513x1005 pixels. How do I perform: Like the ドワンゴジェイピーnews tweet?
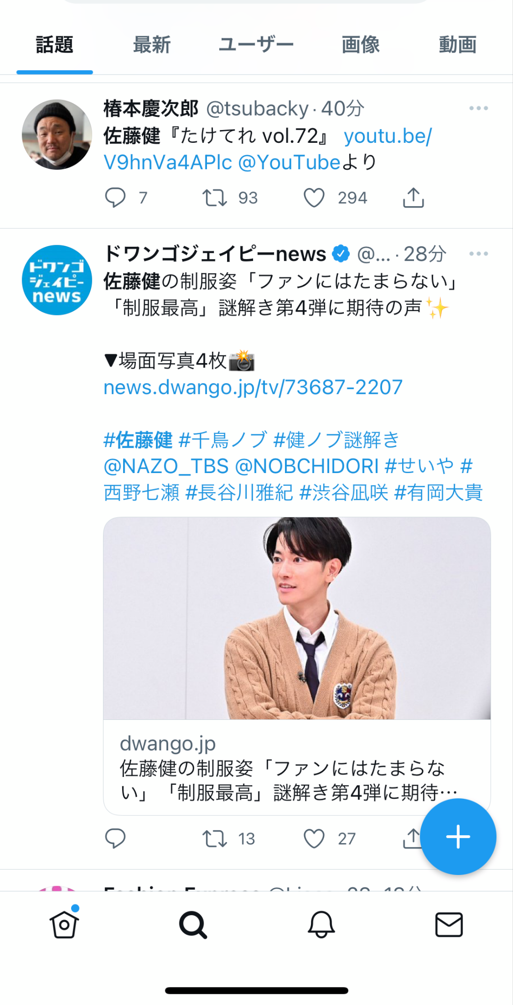pos(314,839)
